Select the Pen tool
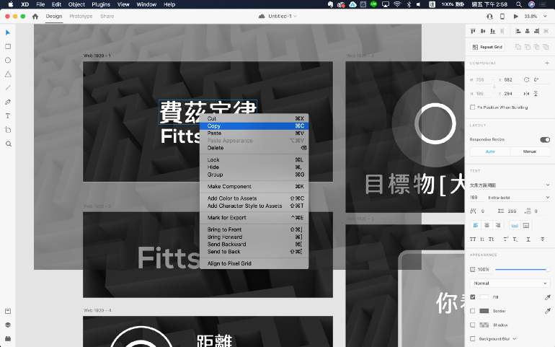The height and width of the screenshot is (347, 555). click(x=8, y=102)
